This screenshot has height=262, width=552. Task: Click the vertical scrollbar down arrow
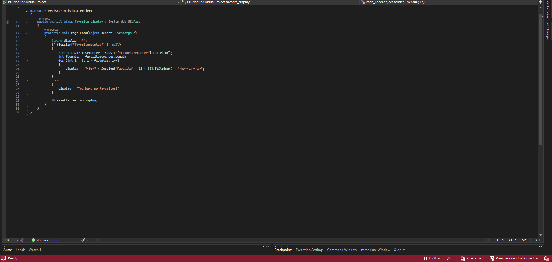click(540, 235)
